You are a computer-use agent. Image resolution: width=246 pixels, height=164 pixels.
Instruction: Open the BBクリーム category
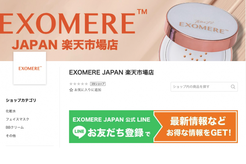15,128
